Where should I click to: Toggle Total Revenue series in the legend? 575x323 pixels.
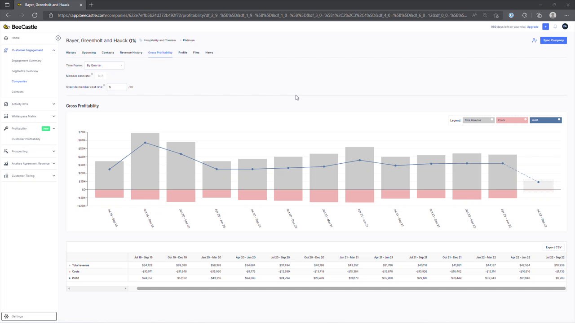(478, 120)
